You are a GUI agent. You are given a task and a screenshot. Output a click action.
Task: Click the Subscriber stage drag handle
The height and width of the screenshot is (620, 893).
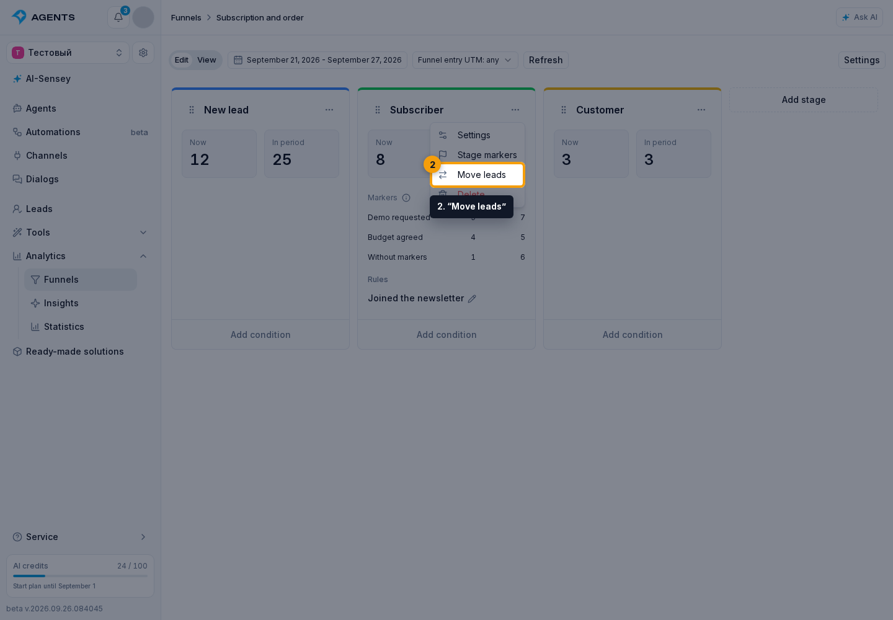pyautogui.click(x=378, y=110)
